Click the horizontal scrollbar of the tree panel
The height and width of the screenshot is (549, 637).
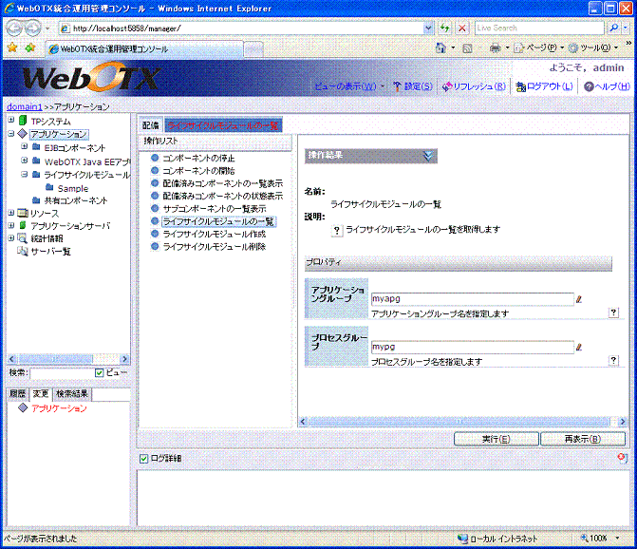click(x=66, y=358)
